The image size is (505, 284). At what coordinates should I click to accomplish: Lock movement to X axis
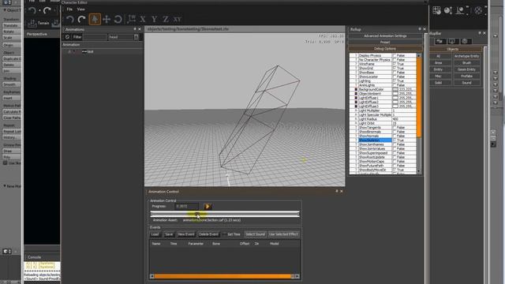(x=143, y=19)
